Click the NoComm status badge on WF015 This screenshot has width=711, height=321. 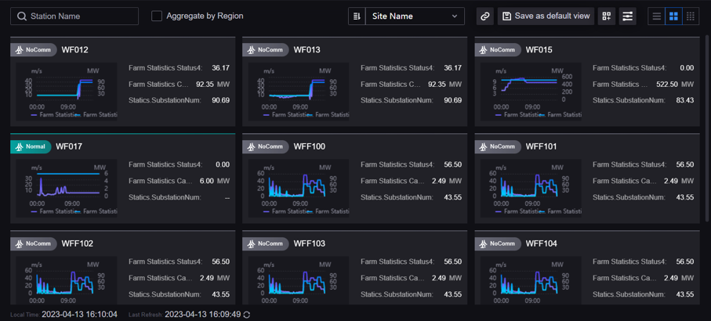(x=498, y=50)
